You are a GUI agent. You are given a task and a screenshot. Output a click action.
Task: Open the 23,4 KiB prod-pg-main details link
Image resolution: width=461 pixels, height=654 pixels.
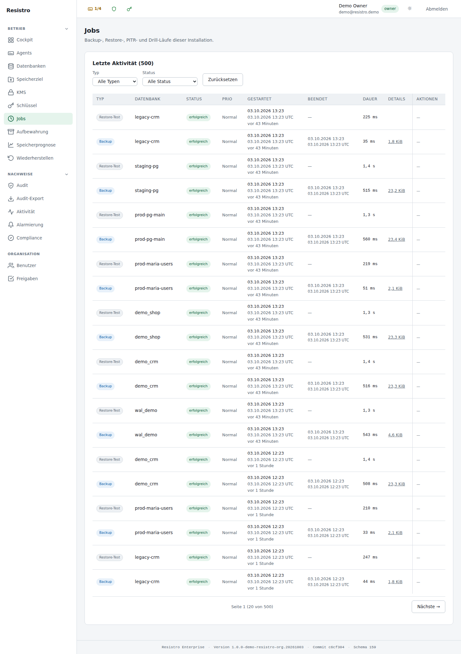396,240
